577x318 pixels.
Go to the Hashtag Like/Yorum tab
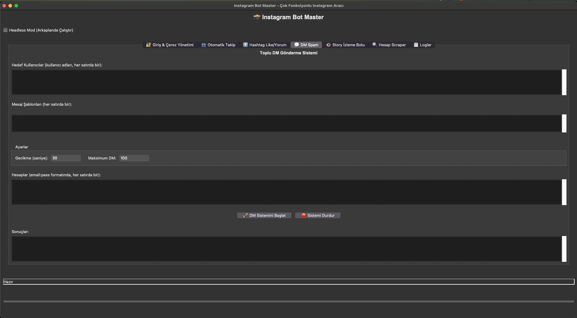click(265, 45)
